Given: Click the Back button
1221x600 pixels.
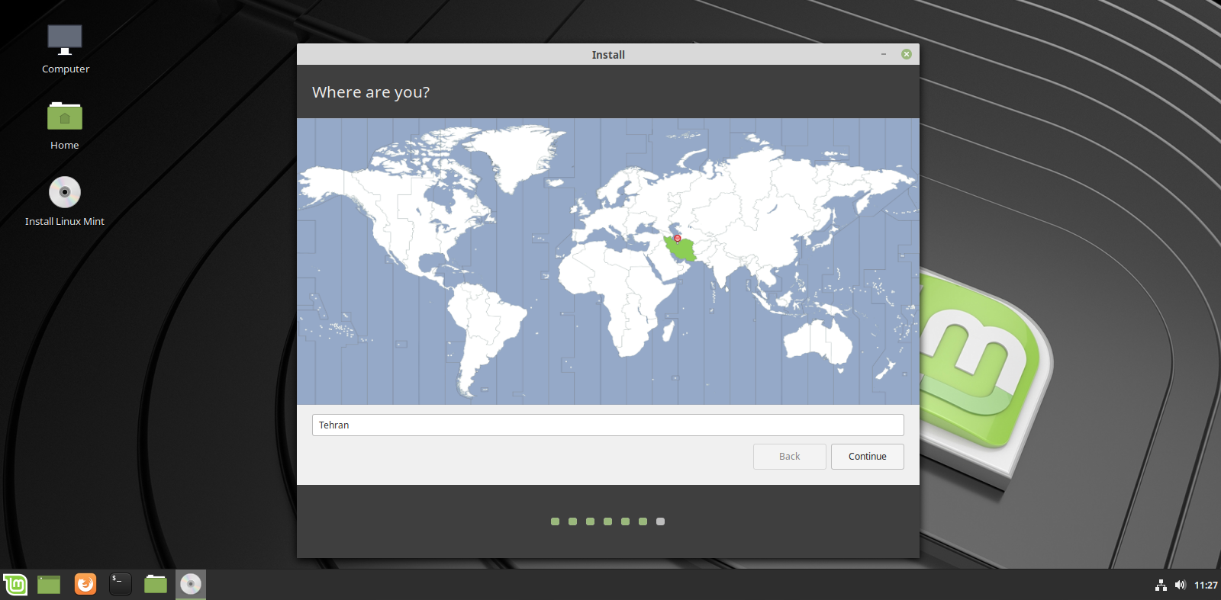Looking at the screenshot, I should [790, 457].
